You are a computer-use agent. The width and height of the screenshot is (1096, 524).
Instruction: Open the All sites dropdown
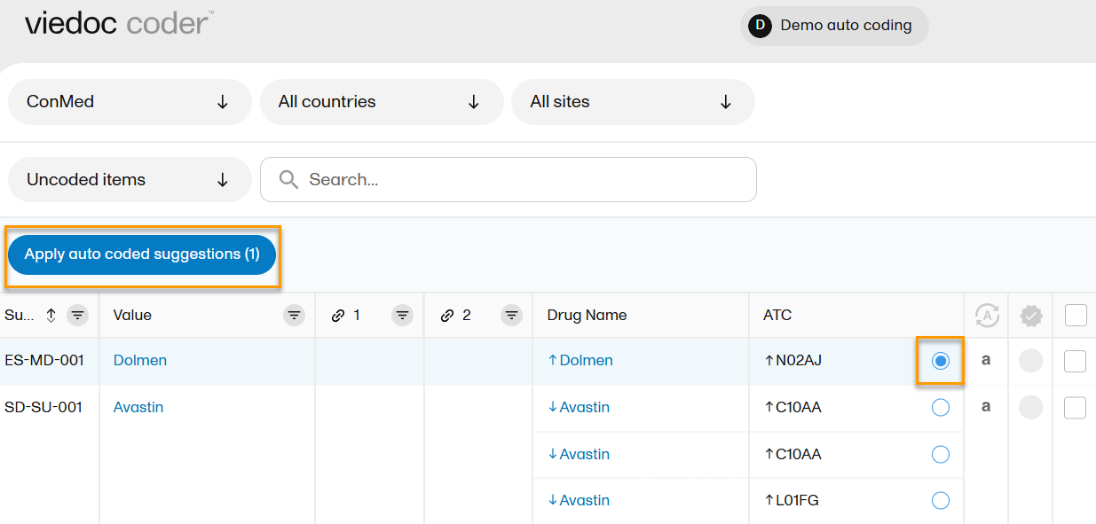[x=633, y=102]
